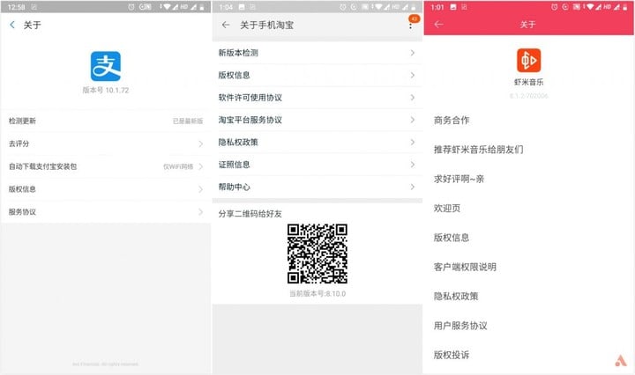
Task: Select Taobao 帮助中心 label
Action: coord(234,187)
